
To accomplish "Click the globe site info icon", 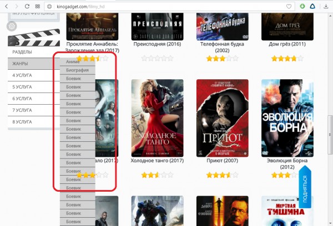I will pyautogui.click(x=49, y=7).
